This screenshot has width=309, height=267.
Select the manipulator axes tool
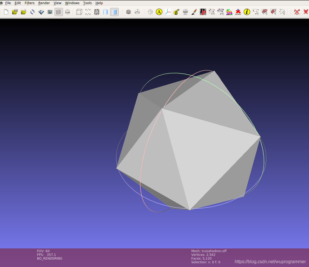pyautogui.click(x=168, y=12)
